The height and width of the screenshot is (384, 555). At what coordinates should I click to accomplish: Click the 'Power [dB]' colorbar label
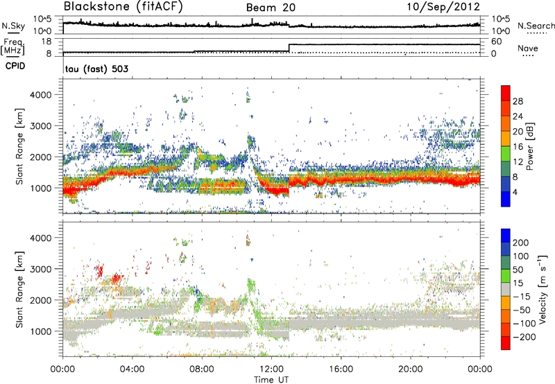pos(529,146)
